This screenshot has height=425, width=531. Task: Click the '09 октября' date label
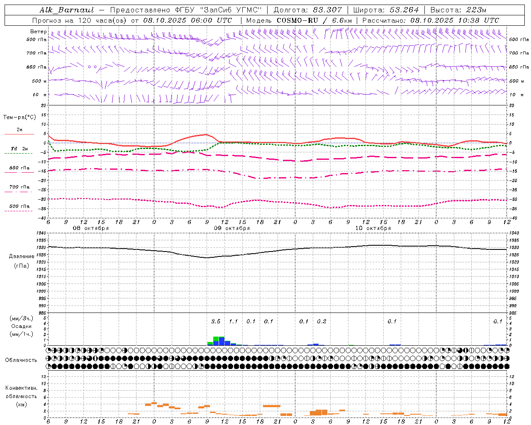click(x=232, y=228)
